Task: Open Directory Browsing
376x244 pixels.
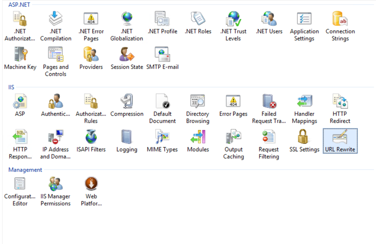Action: click(x=198, y=109)
